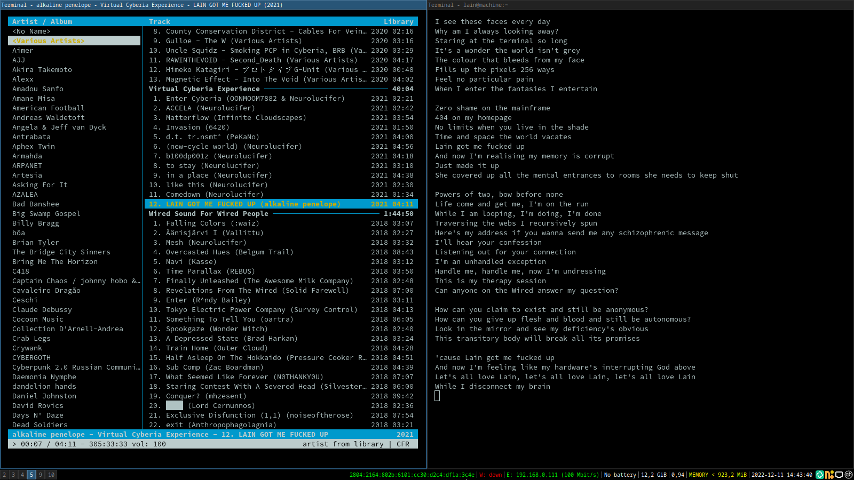Select track Matterflow (Infinite Cloudscapes)
This screenshot has width=854, height=480.
[281, 117]
